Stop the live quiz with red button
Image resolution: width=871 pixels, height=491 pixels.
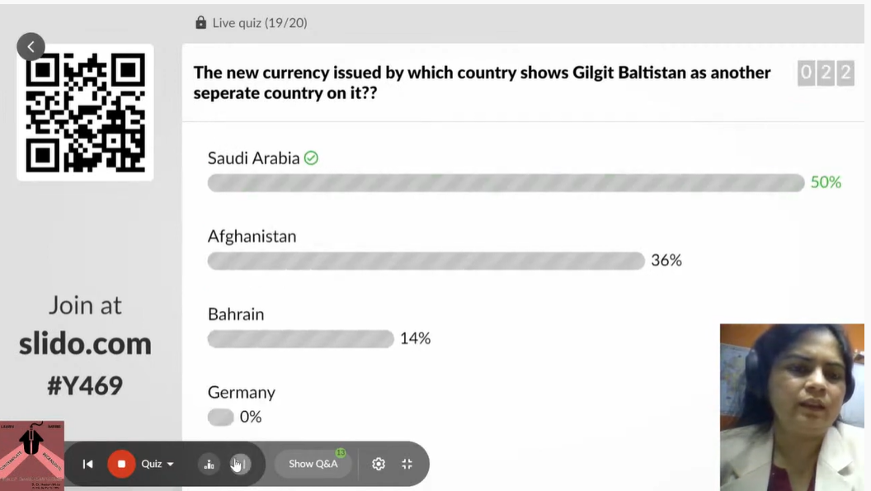(x=121, y=464)
